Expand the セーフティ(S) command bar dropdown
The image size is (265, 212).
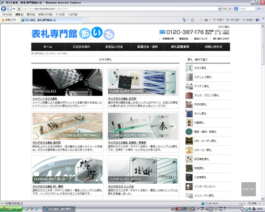click(233, 20)
